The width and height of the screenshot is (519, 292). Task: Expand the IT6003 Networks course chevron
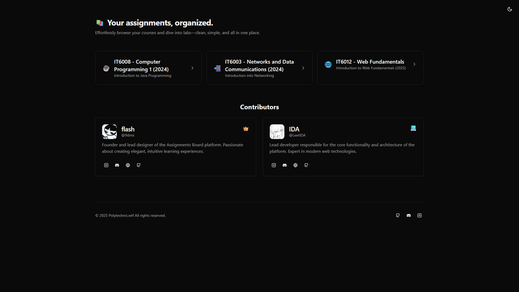point(303,68)
